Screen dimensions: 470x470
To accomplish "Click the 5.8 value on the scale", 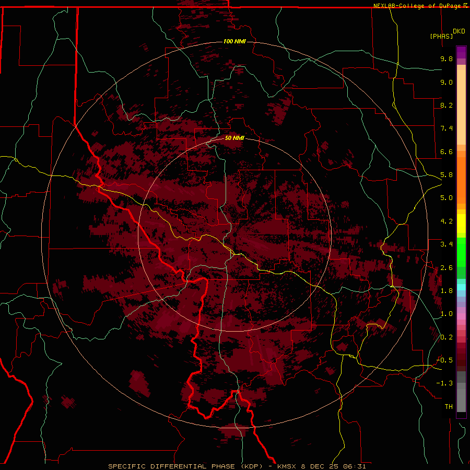I will pos(446,175).
